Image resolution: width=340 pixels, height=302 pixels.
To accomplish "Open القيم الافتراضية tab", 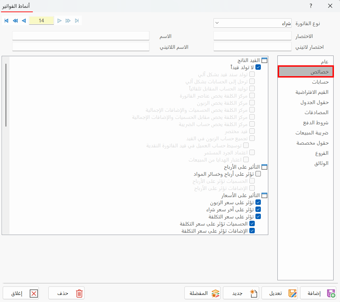I will [305, 92].
